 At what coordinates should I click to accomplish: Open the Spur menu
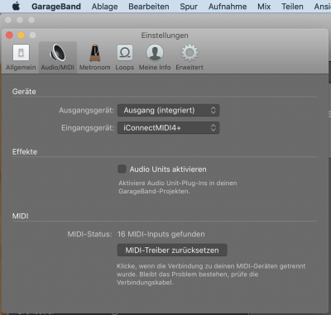tap(189, 6)
